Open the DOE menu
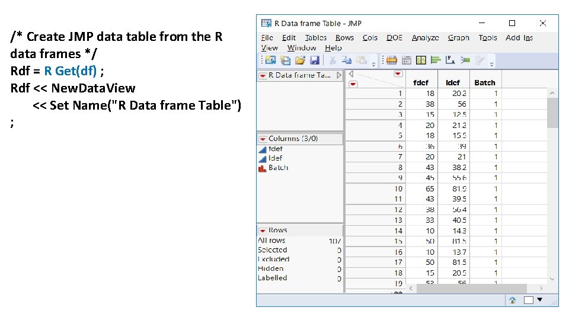Viewport: 569px width, 320px height. 394,38
